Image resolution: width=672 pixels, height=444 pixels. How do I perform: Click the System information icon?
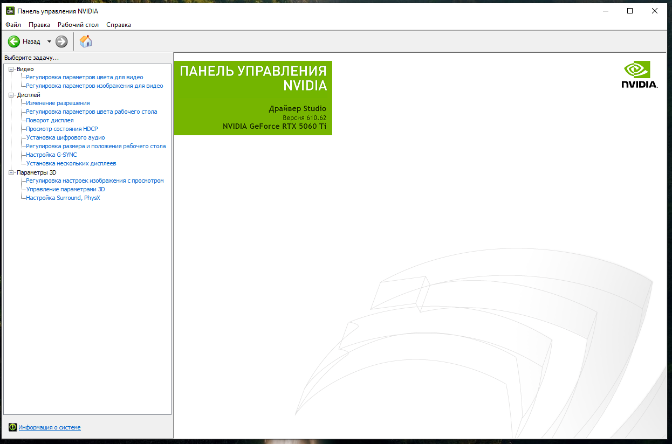pos(13,427)
